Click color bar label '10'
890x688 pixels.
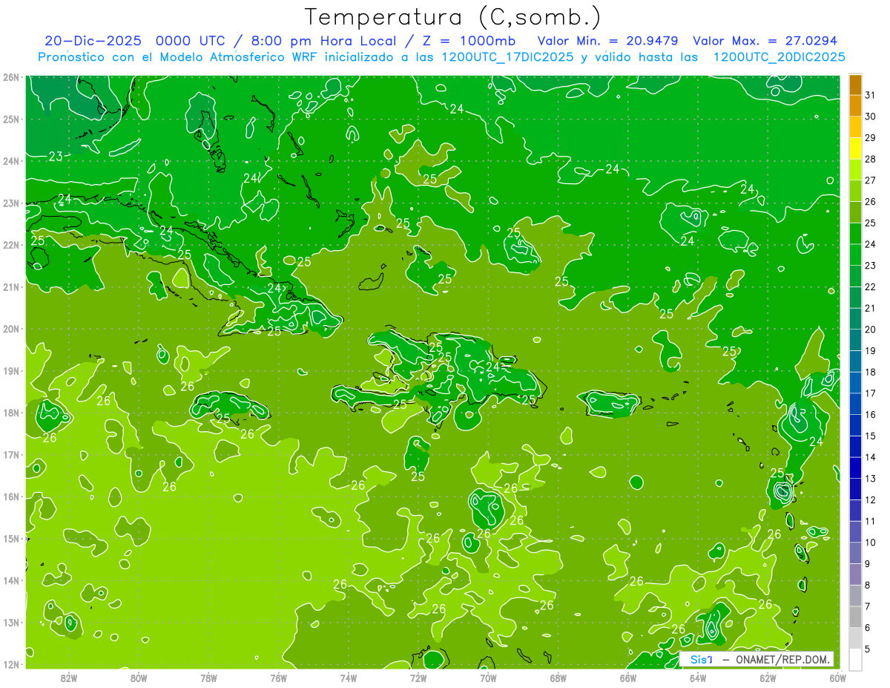tap(870, 543)
